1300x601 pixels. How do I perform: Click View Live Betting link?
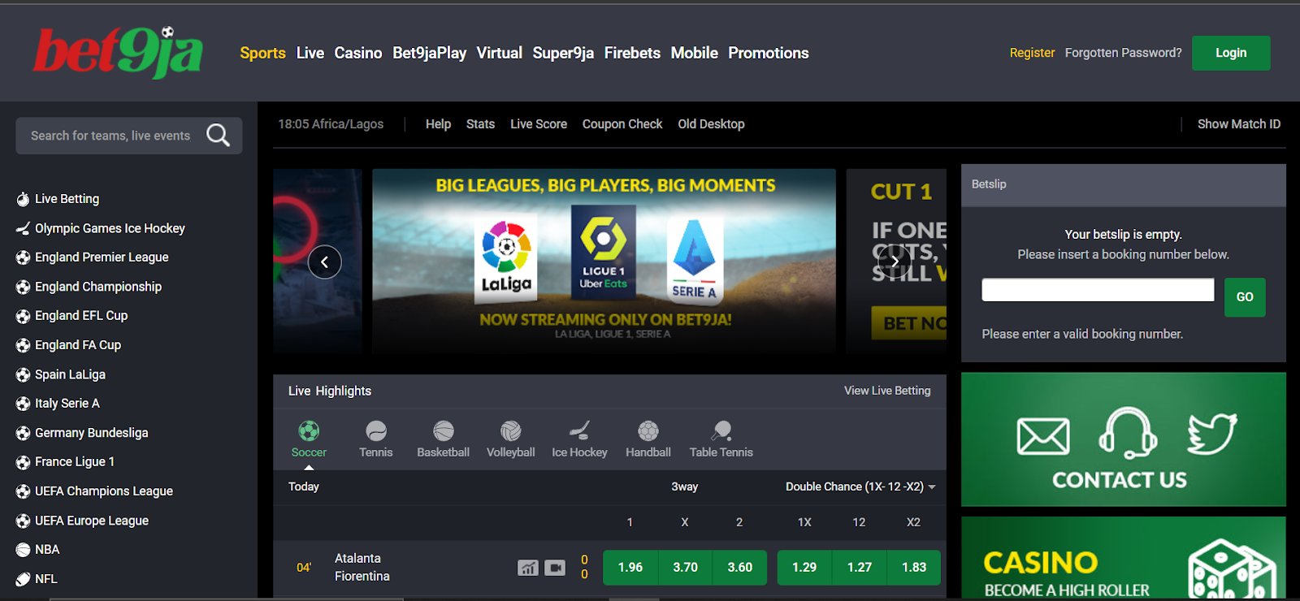tap(887, 391)
